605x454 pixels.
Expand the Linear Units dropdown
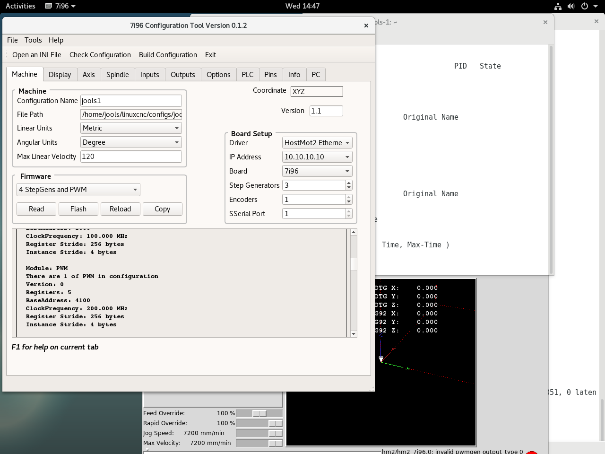[x=131, y=128]
